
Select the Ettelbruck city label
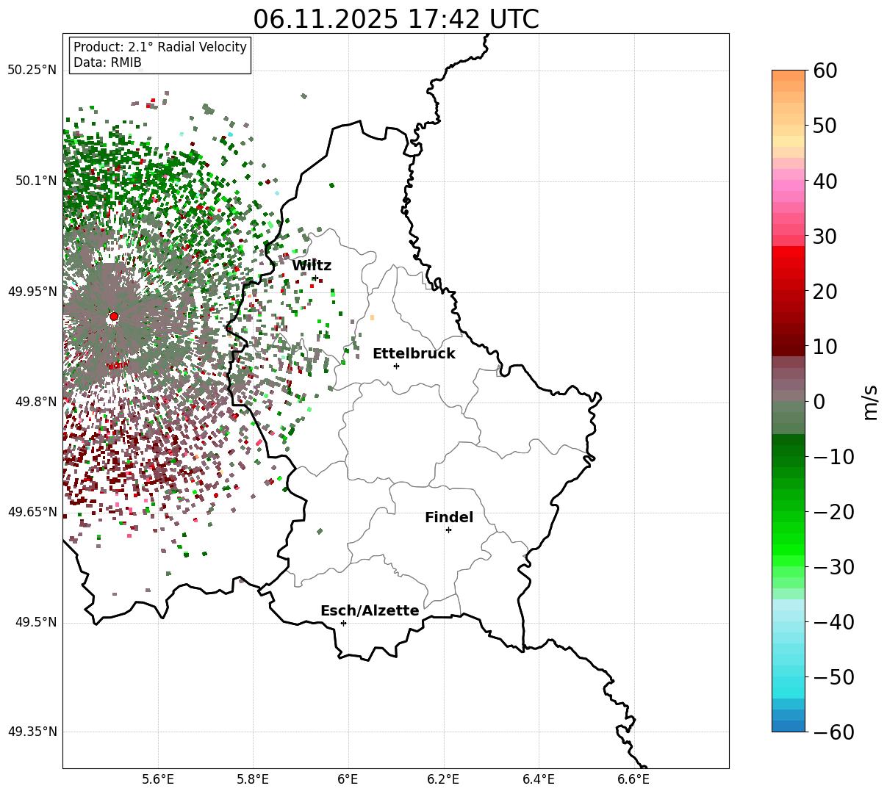click(x=414, y=354)
